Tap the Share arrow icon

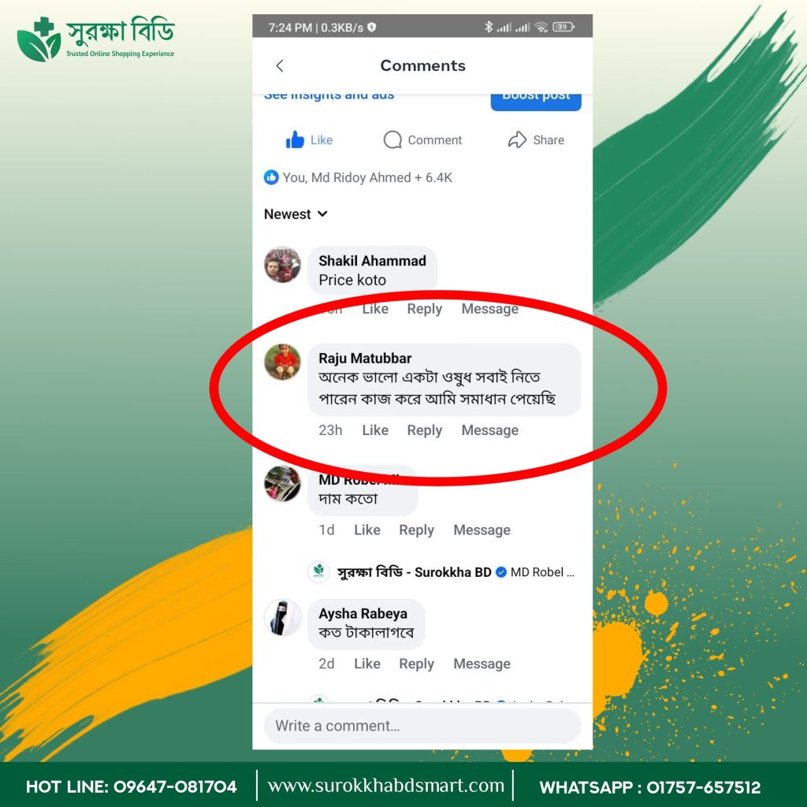click(x=517, y=139)
